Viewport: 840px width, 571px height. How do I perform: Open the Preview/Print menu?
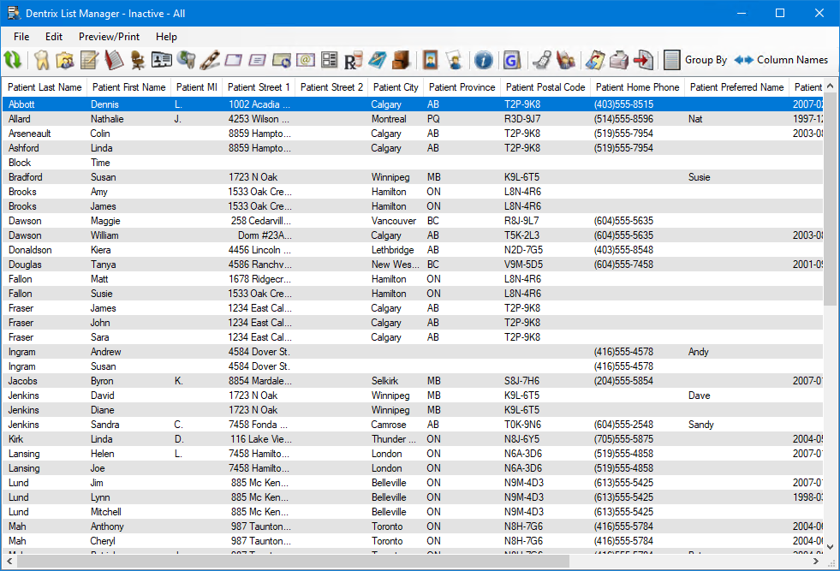109,37
